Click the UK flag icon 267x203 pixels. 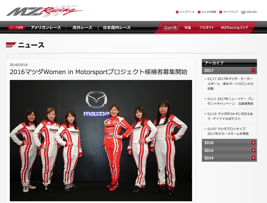tap(243, 12)
